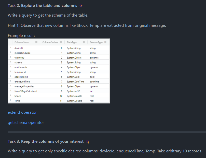Image resolution: width=206 pixels, height=158 pixels.
Task: Expand the templateId row chevron
Action: 11,72
